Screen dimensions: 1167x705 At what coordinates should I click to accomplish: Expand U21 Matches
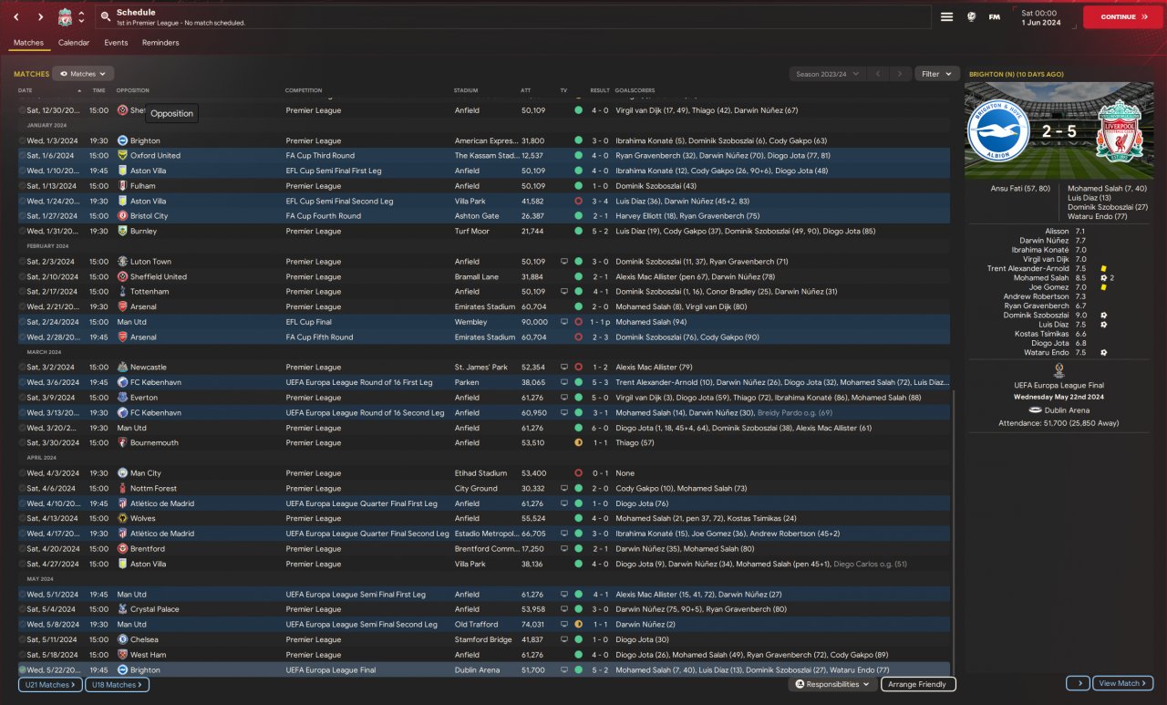click(50, 684)
